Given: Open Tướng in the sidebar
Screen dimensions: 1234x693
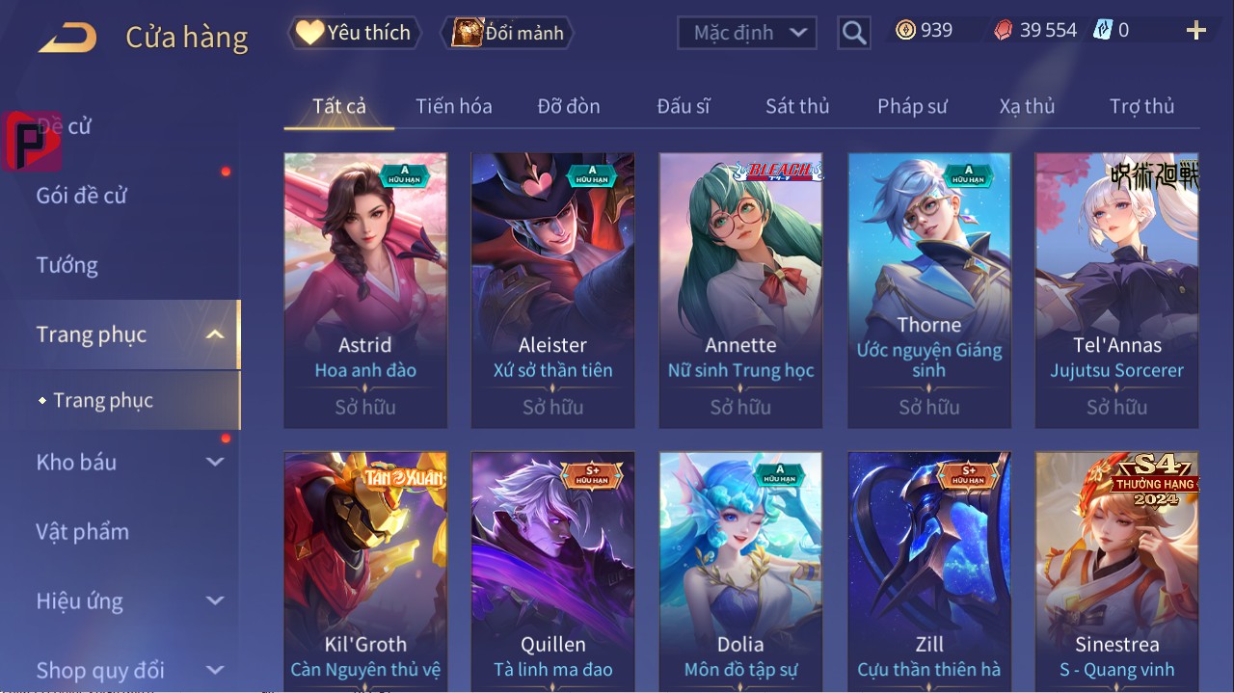Looking at the screenshot, I should [67, 265].
